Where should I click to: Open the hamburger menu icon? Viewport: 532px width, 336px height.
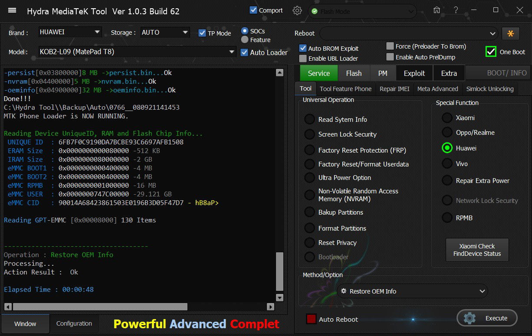[x=12, y=11]
